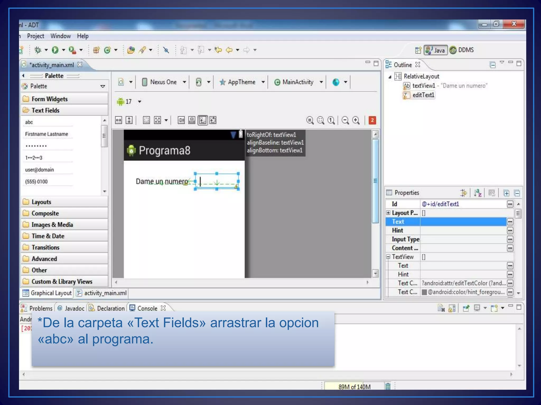This screenshot has width=541, height=405.
Task: Click the garbage collector trash icon
Action: tap(388, 386)
